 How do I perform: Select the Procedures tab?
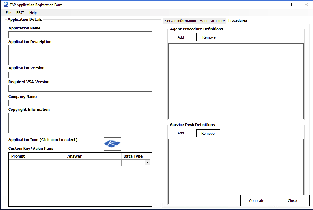coord(238,20)
